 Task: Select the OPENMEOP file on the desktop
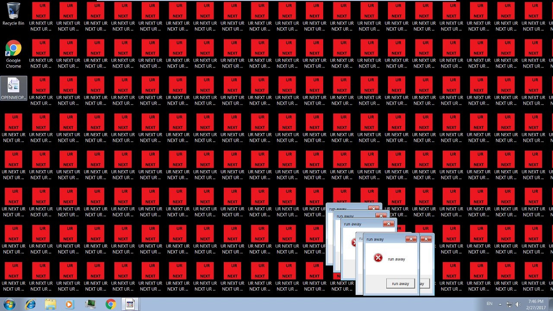click(13, 88)
